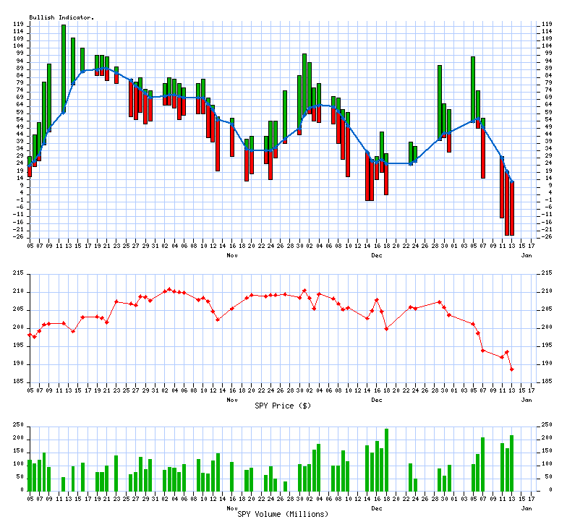Select the rightmost green bar in the volume chart

512,463
